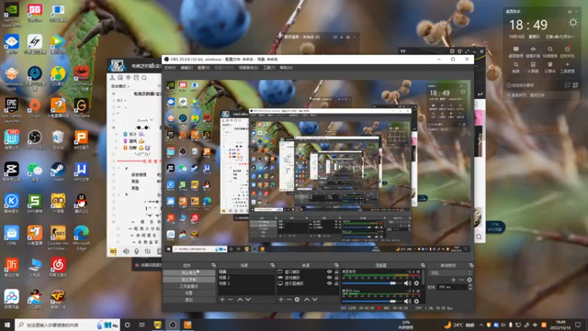Viewport: 588px width, 331px height.
Task: Toggle lock on the display capture source
Action: click(x=337, y=283)
